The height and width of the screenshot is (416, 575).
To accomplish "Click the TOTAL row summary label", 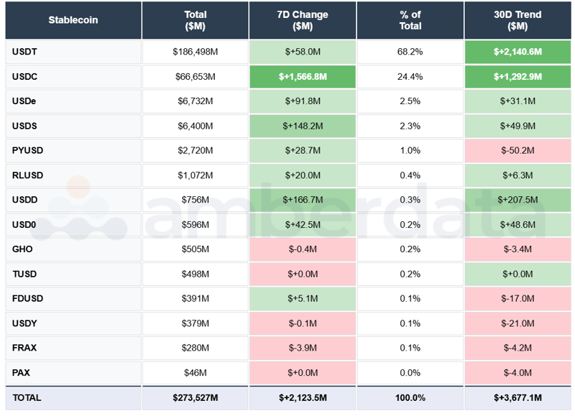I will (x=24, y=397).
